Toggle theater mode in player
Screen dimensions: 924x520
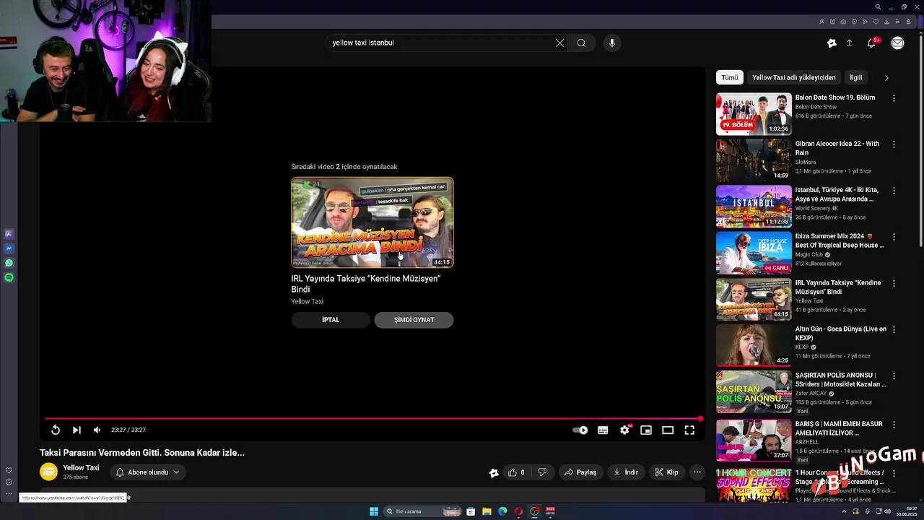coord(668,430)
